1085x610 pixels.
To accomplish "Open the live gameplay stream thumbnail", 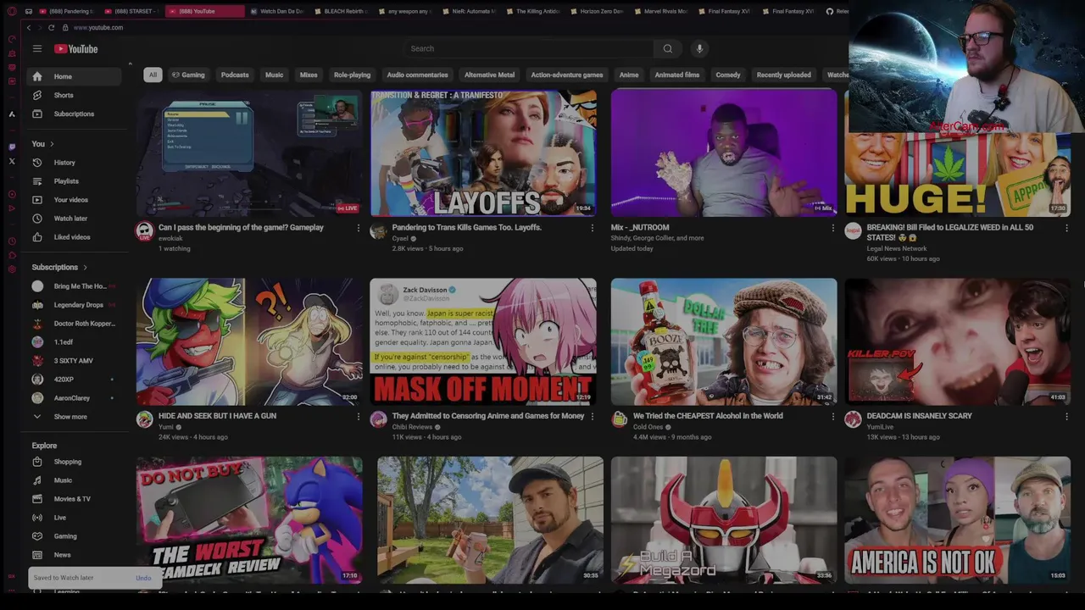I will click(x=250, y=153).
